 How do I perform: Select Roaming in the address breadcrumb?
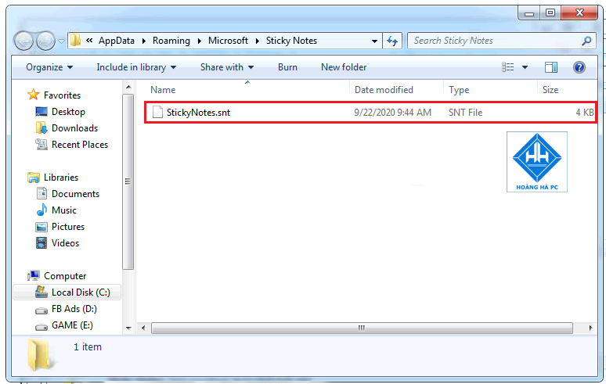pos(171,41)
